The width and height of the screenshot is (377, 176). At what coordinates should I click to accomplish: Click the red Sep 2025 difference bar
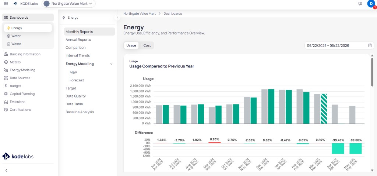click(x=215, y=143)
